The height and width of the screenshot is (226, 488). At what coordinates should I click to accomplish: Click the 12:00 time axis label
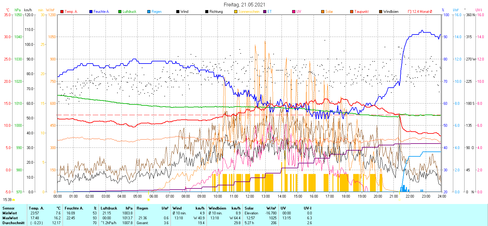tap(250, 196)
